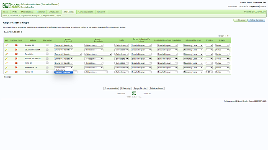Open the Matriculas document icon for Estudios Sociales 04
268x150 pixels.
click(x=47, y=58)
